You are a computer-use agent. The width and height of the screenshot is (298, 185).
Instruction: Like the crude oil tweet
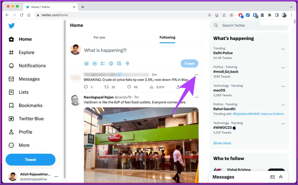click(129, 87)
